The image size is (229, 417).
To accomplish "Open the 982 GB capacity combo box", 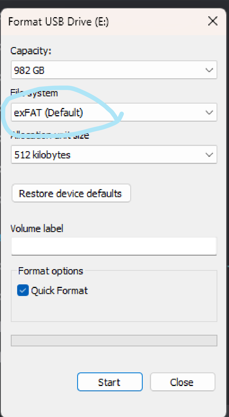I will [111, 70].
